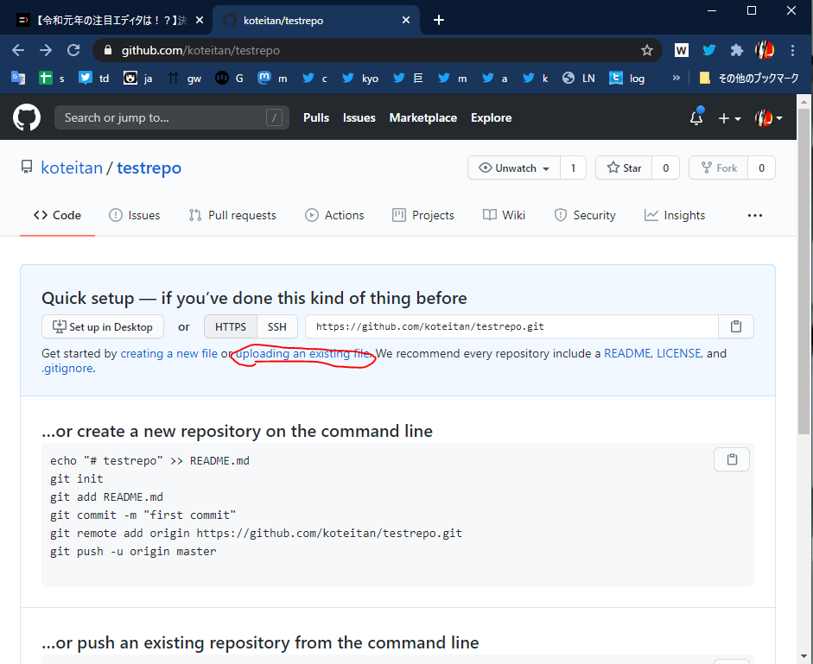813x664 pixels.
Task: Focus the 'Search or jump to' field
Action: tap(172, 117)
